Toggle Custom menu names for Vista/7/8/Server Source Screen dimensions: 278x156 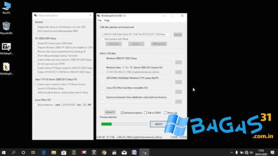click(36, 84)
